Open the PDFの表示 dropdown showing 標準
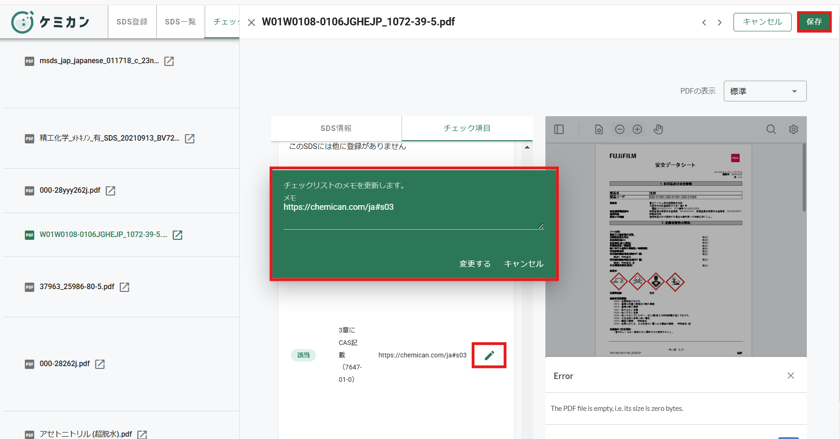840x439 pixels. point(765,91)
